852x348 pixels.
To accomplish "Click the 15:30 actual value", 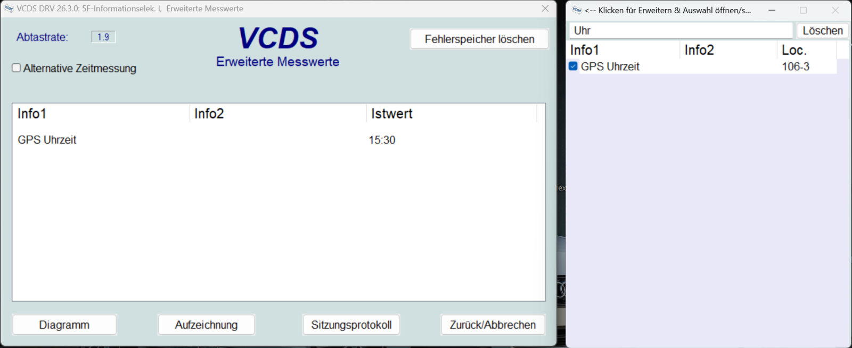I will 382,140.
